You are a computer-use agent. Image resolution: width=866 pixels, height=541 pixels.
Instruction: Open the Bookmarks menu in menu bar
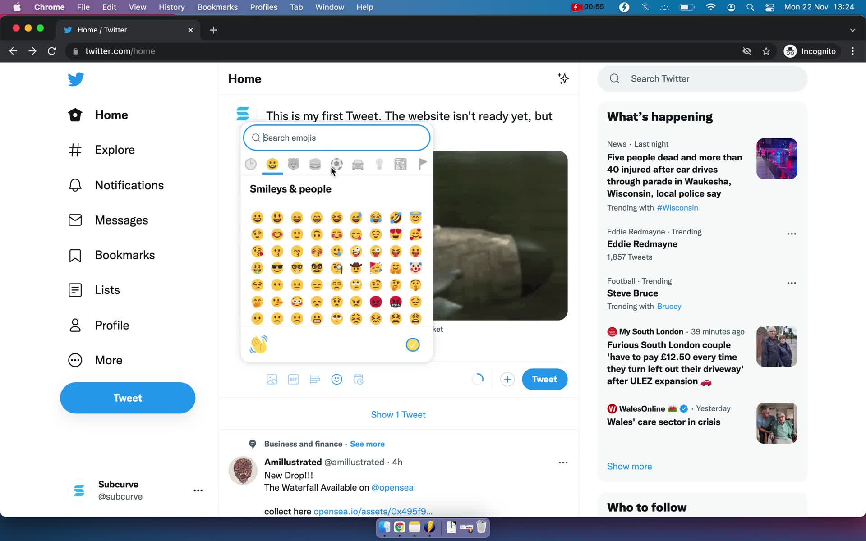[x=217, y=7]
